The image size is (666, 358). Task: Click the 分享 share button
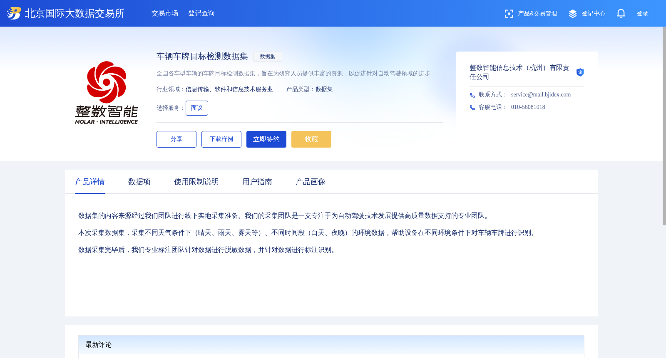click(x=176, y=139)
